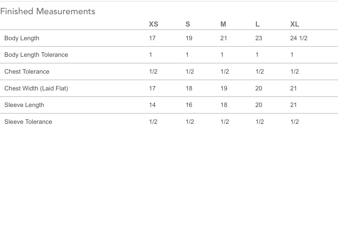338x245 pixels.
Task: Select Chest Width value 20 for size L
Action: [x=259, y=88]
